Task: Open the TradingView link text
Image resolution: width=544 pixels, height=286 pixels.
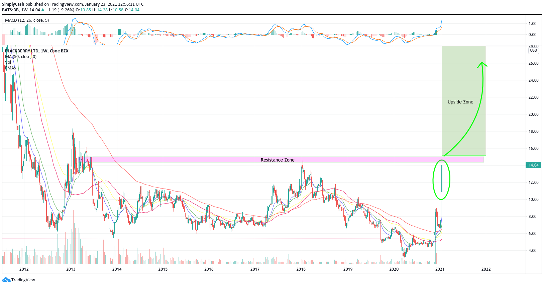Action: [x=23, y=280]
